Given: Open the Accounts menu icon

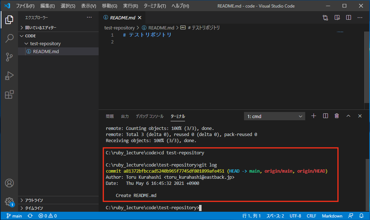Looking at the screenshot, I should point(9,183).
